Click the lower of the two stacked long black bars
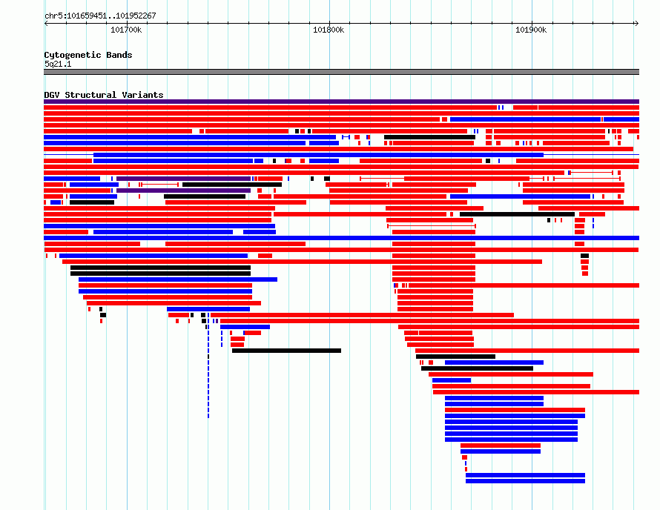 160,274
